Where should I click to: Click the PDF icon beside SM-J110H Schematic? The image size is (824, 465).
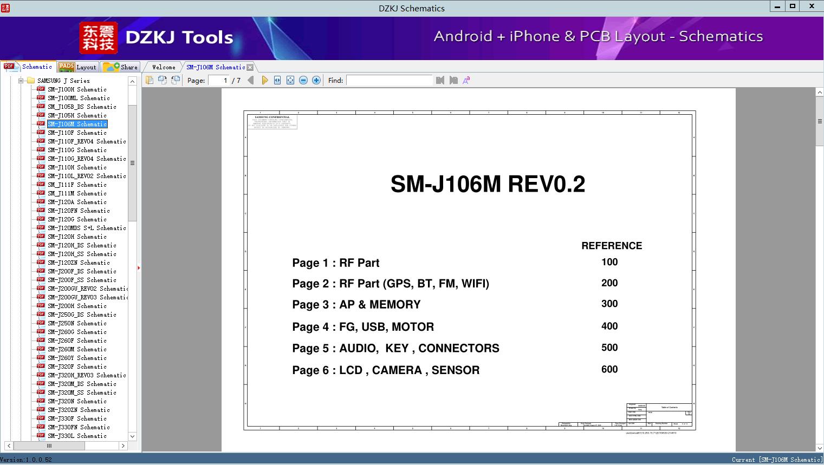pos(41,167)
